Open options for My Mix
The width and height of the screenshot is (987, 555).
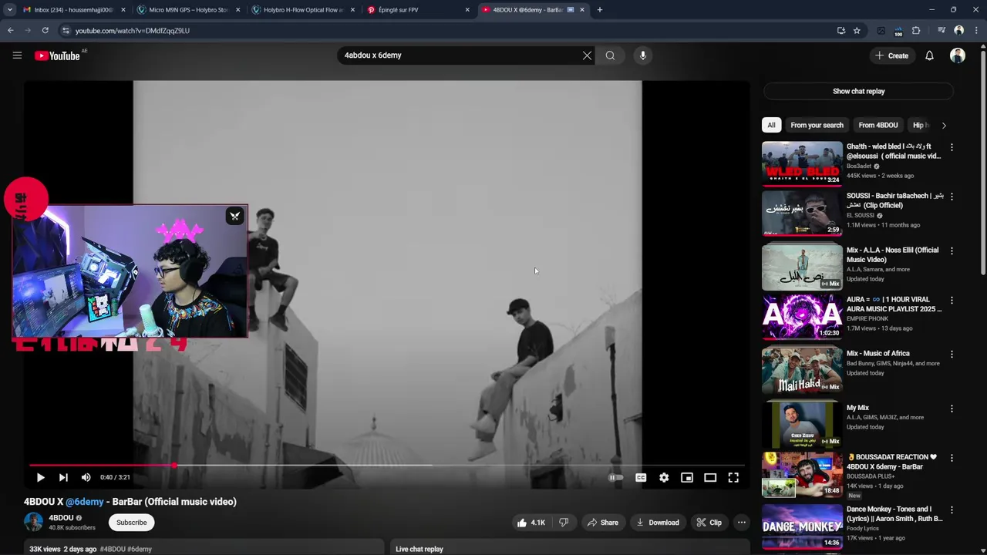[952, 409]
